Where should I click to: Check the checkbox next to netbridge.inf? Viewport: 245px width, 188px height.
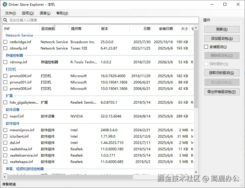tap(5, 42)
